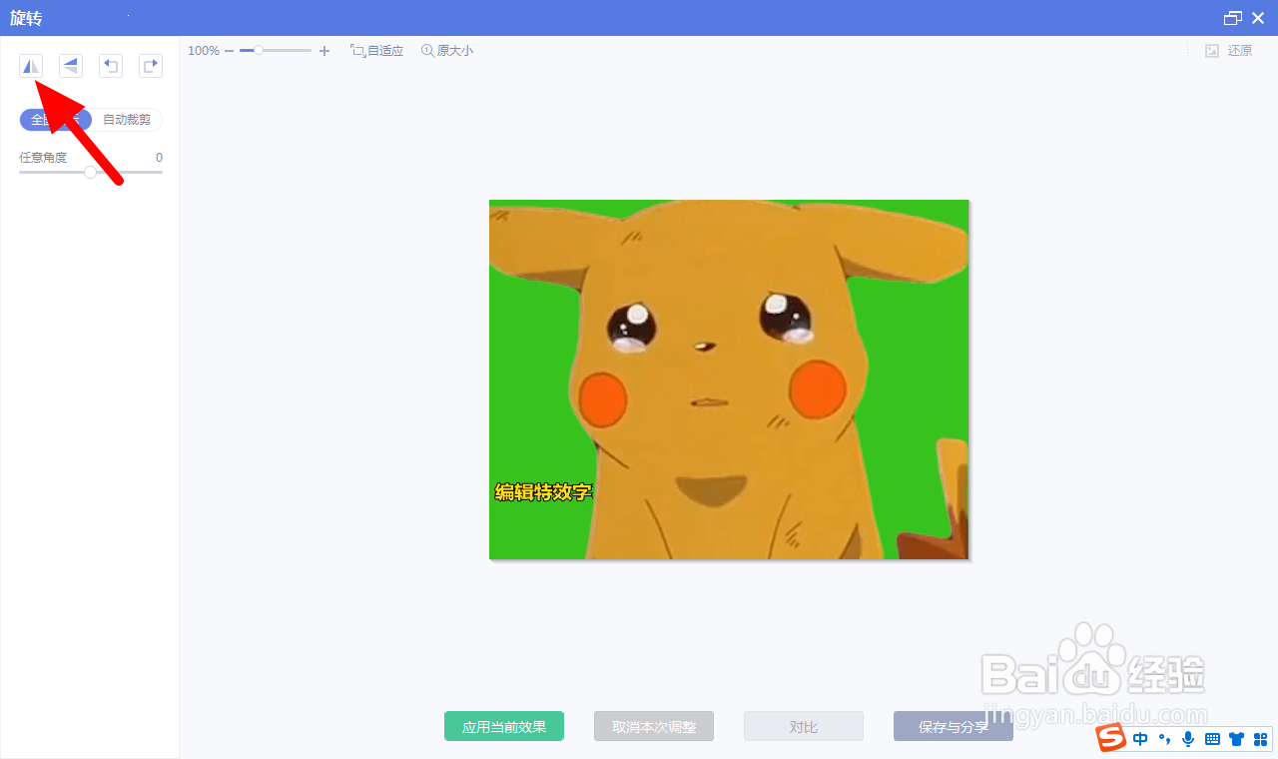The height and width of the screenshot is (759, 1278).
Task: Close the 旋转 window
Action: (x=1258, y=18)
